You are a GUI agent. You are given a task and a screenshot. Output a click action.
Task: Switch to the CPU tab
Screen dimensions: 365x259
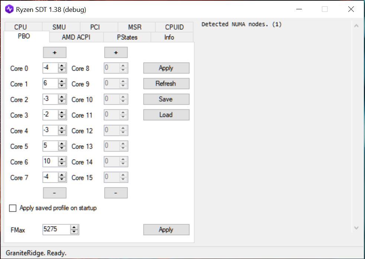(23, 27)
